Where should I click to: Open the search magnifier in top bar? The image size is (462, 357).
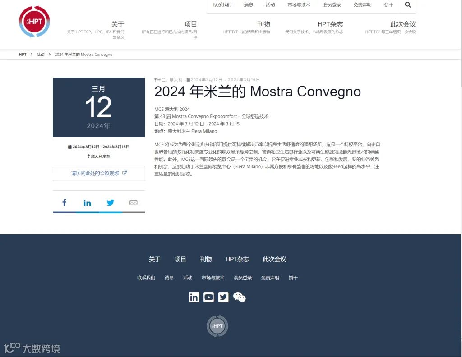point(408,5)
